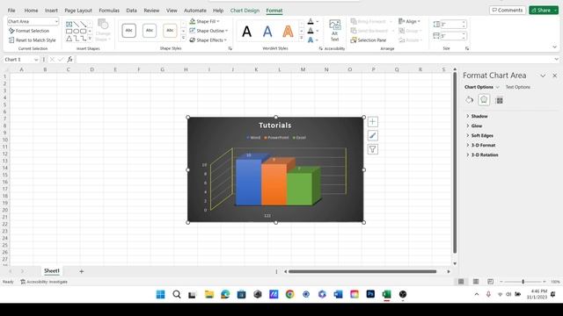
Task: Open the Shape Styles dialog launcher
Action: pyautogui.click(x=230, y=48)
